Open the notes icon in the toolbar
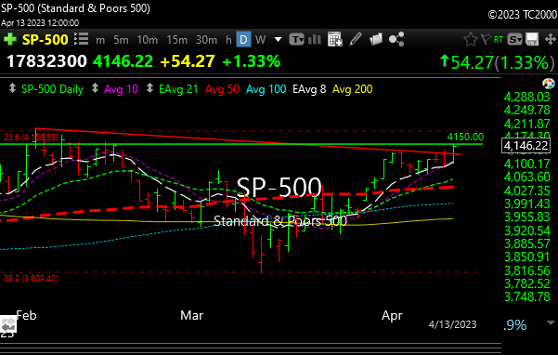The image size is (558, 355). point(375,39)
